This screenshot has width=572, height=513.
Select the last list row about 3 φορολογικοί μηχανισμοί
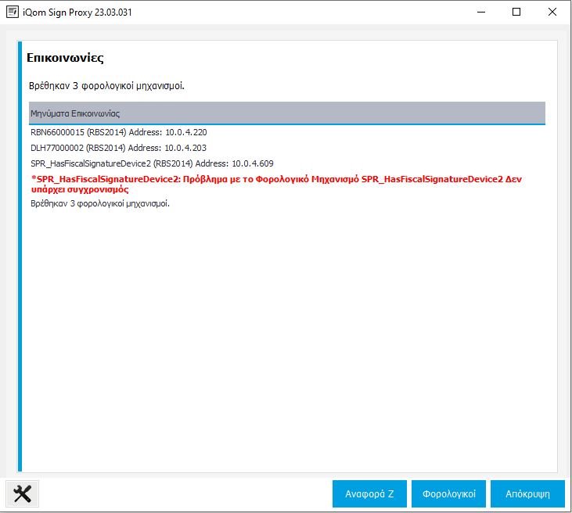pos(99,203)
